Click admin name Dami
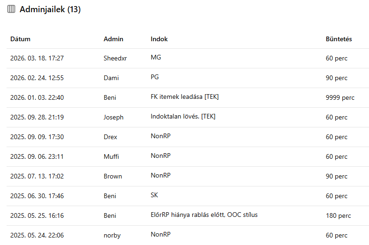The height and width of the screenshot is (245, 369). pyautogui.click(x=111, y=78)
